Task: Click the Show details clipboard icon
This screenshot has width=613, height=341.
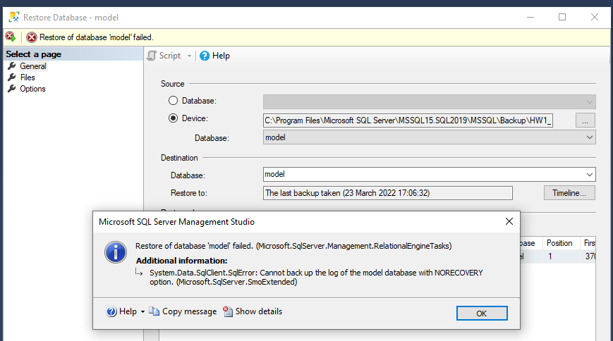Action: click(x=228, y=311)
